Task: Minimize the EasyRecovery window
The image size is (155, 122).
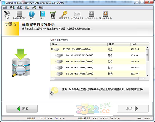Action: (x=137, y=2)
